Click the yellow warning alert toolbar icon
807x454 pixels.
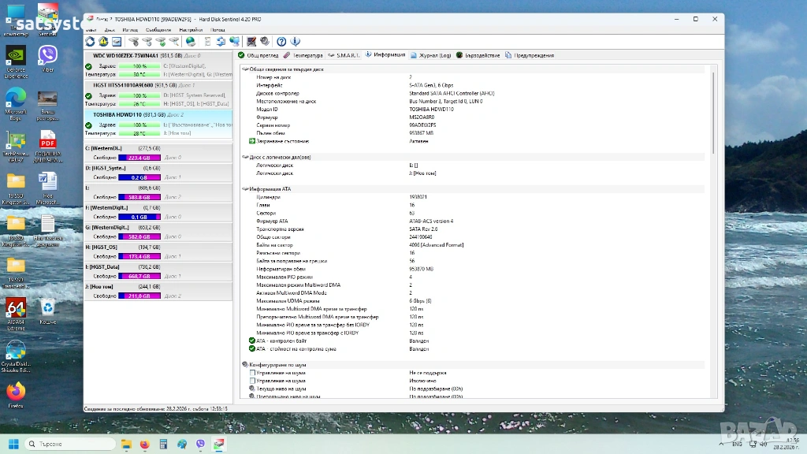click(102, 42)
